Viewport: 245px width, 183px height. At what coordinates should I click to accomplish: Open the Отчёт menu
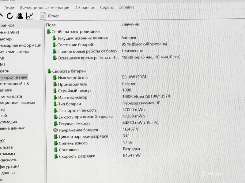pyautogui.click(x=9, y=8)
